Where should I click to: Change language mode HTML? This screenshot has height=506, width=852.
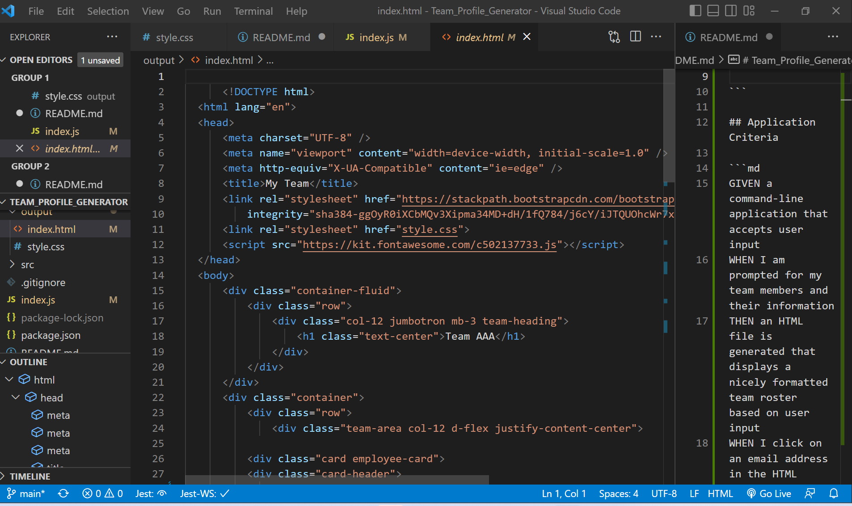(720, 493)
